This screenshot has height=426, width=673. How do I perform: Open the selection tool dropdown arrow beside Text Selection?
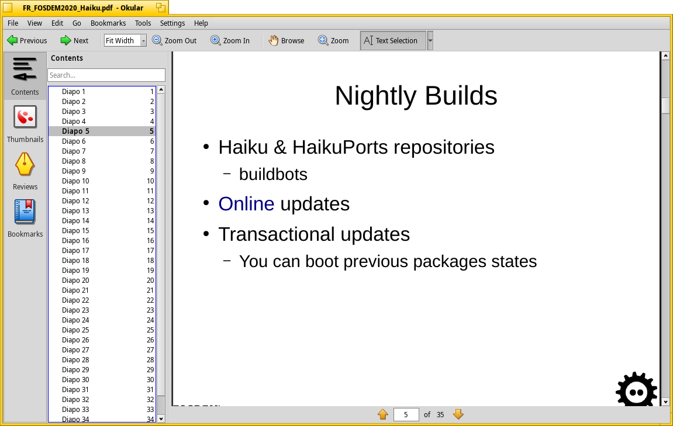click(x=430, y=41)
